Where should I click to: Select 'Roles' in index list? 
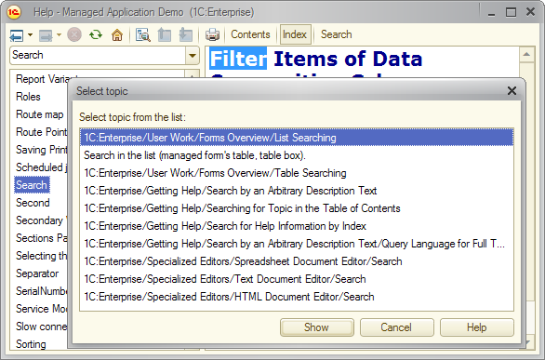[28, 97]
